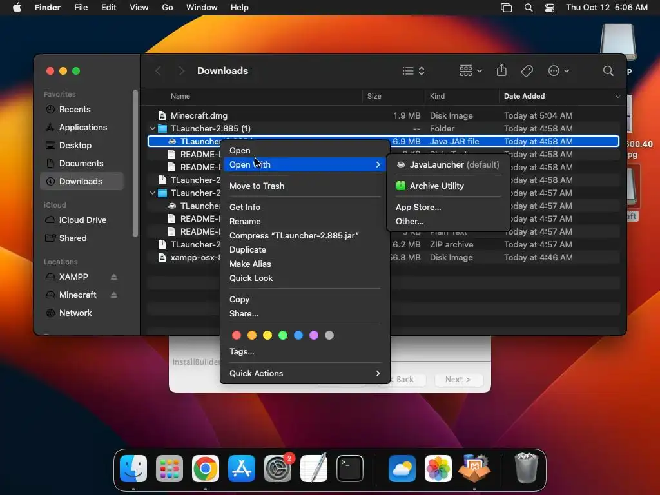Apply the blue tag color
Viewport: 660px width, 495px height.
click(298, 335)
